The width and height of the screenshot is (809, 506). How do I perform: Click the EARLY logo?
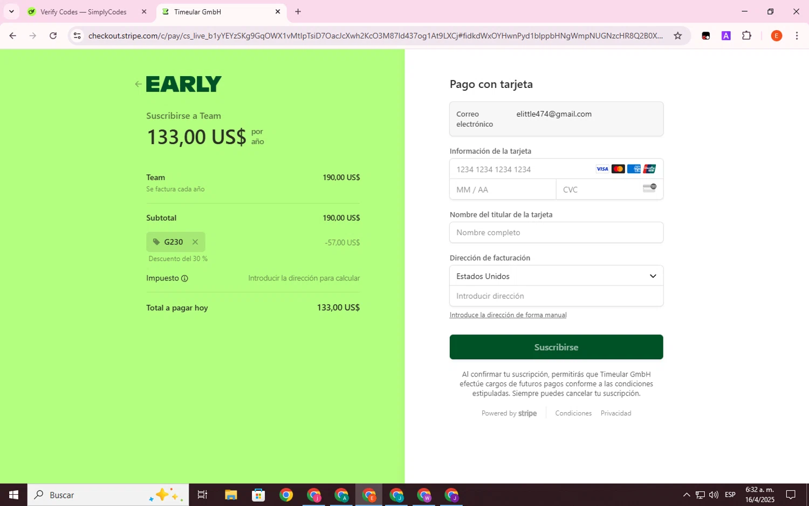[x=184, y=84]
